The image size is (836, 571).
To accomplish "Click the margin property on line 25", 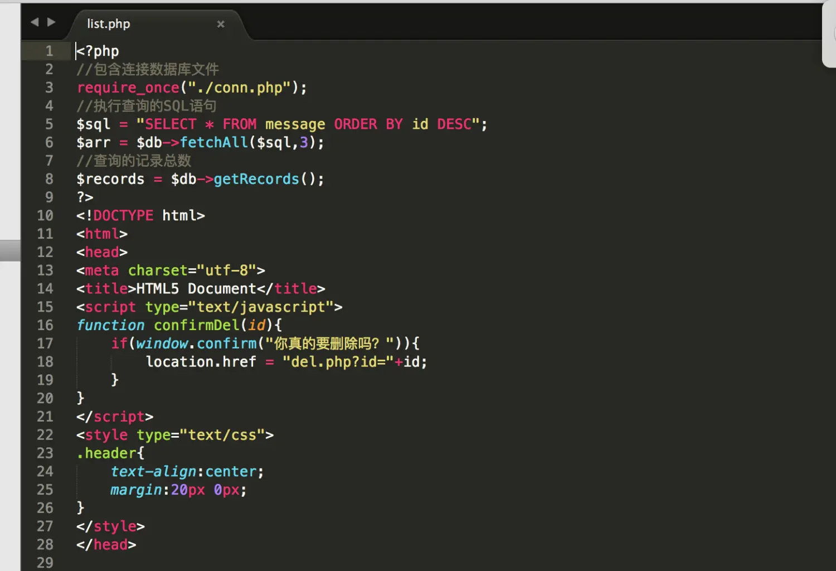I will coord(137,490).
